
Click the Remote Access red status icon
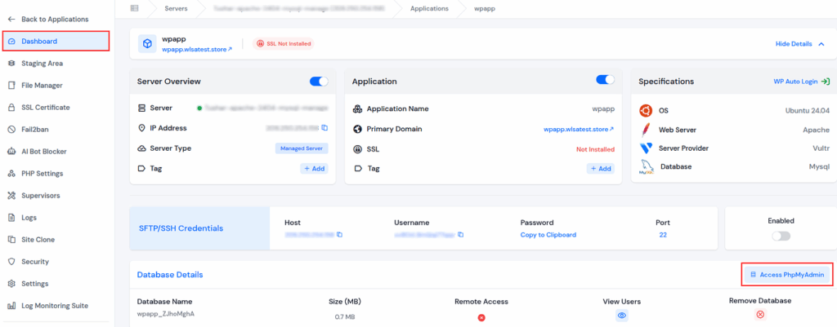point(481,317)
